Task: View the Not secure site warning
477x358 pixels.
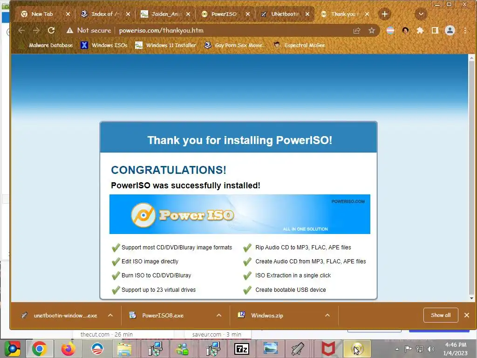Action: tap(89, 30)
